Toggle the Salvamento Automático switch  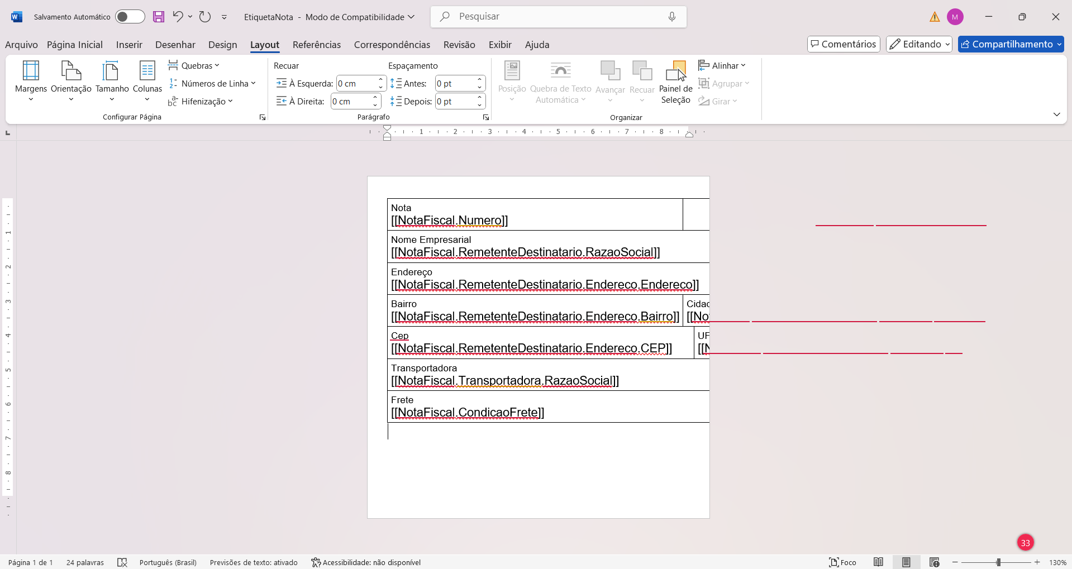click(130, 17)
